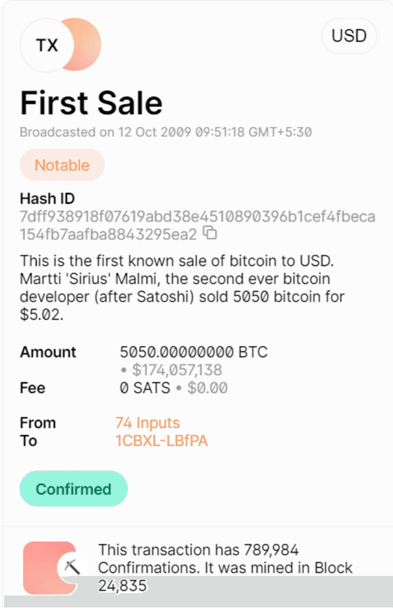Click the Notable tag
The width and height of the screenshot is (393, 608).
(x=62, y=164)
